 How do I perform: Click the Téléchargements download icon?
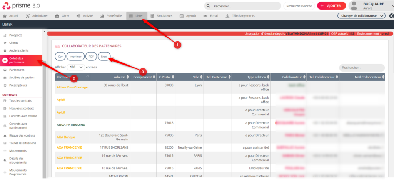pos(227,16)
